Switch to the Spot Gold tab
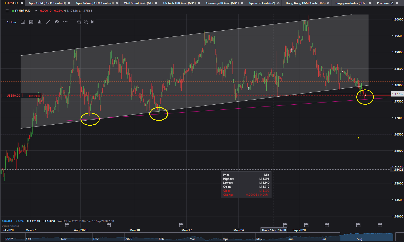404x242 pixels. (x=47, y=3)
